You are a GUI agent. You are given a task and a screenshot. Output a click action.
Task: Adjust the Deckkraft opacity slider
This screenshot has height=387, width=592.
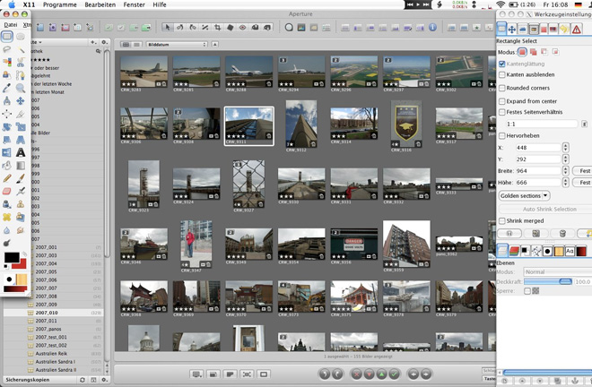[x=548, y=282]
